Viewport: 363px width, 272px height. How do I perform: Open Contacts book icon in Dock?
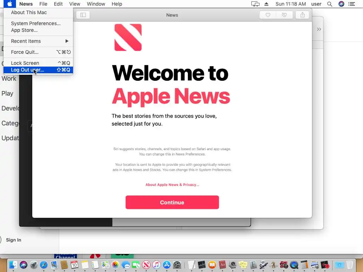[x=64, y=265]
